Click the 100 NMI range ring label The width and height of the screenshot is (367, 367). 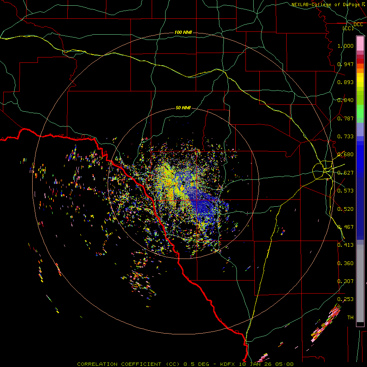tap(183, 32)
